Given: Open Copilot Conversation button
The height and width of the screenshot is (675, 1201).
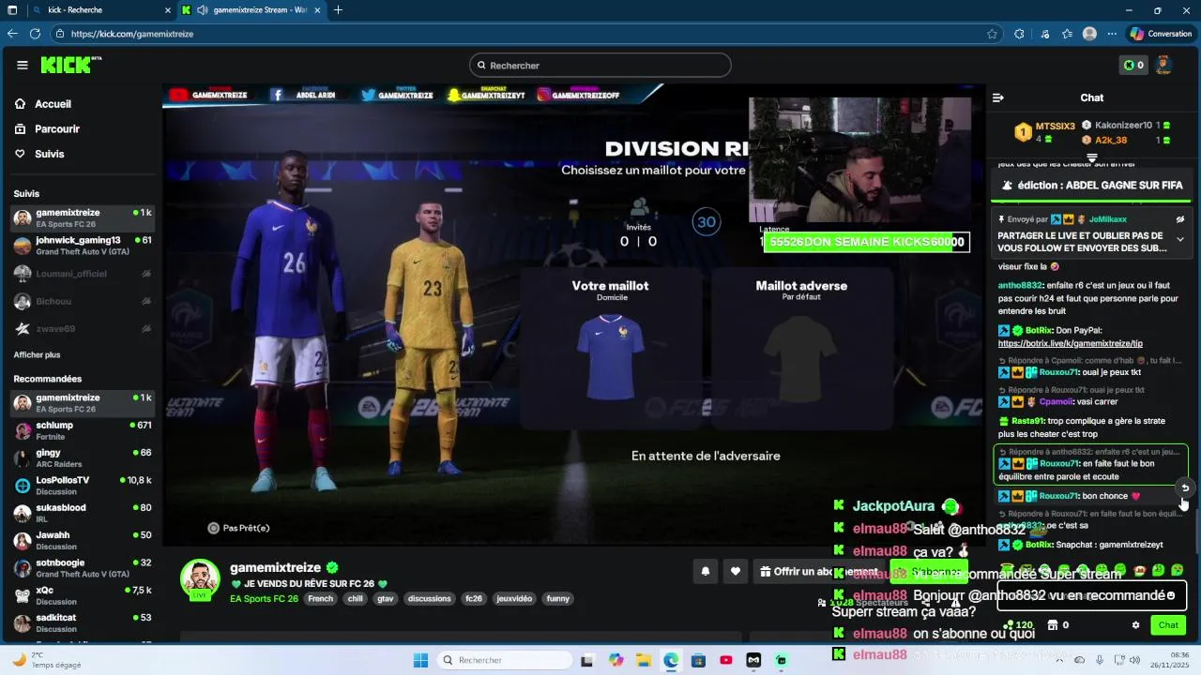Looking at the screenshot, I should (1161, 34).
